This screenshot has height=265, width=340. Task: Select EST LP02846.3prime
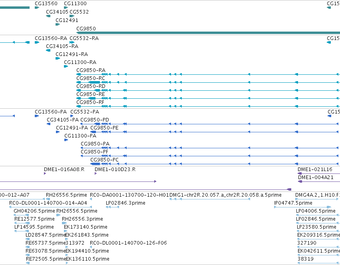(x=125, y=203)
